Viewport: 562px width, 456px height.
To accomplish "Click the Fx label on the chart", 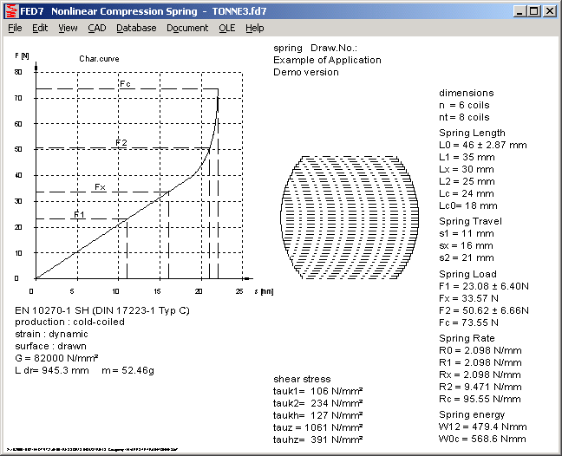I will click(x=100, y=187).
